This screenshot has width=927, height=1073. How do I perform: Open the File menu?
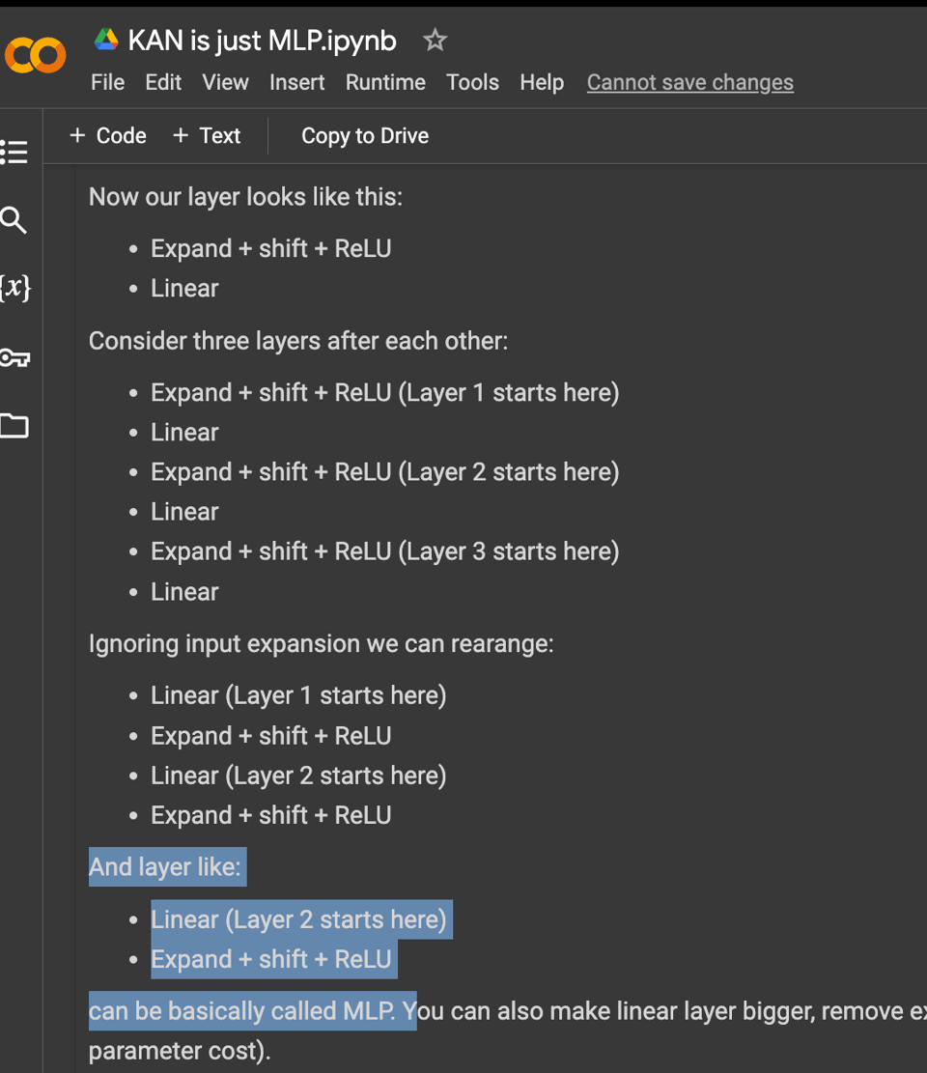tap(107, 83)
